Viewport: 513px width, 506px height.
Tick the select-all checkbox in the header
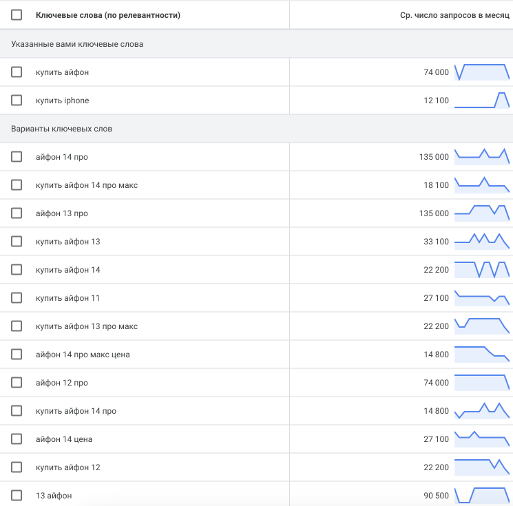(17, 15)
